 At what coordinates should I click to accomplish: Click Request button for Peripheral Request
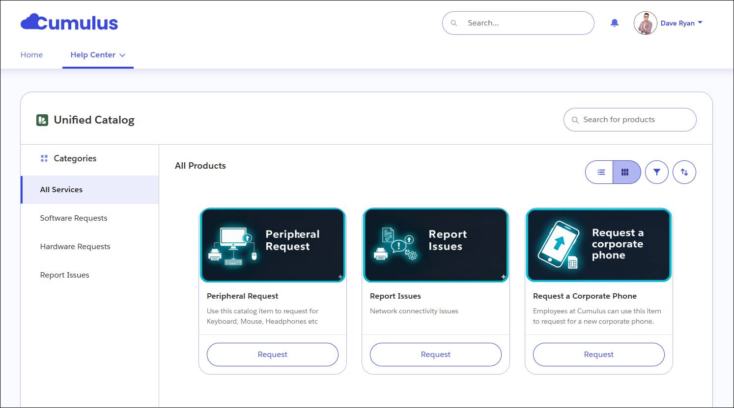[273, 355]
